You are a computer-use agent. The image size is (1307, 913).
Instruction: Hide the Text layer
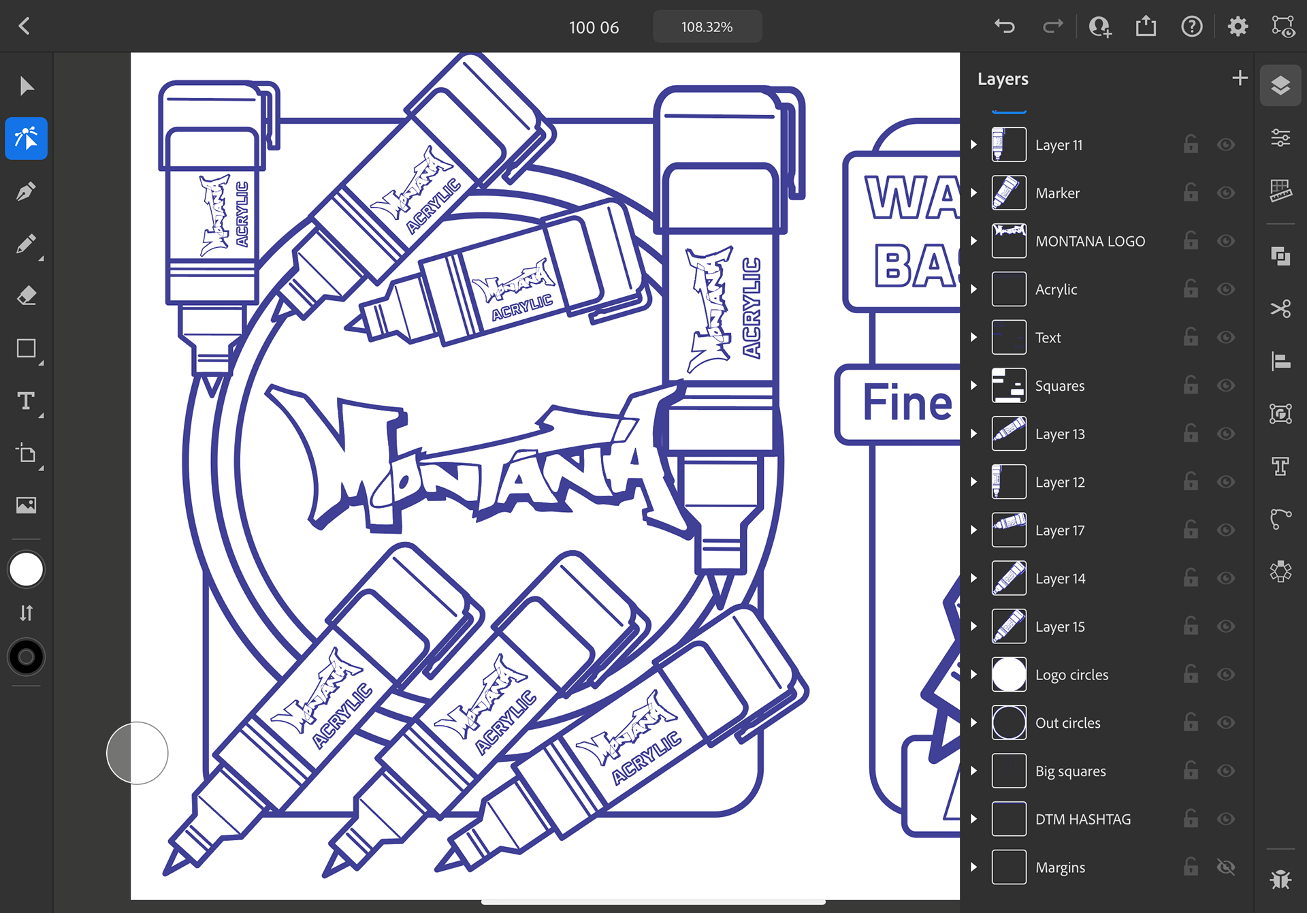pos(1226,337)
